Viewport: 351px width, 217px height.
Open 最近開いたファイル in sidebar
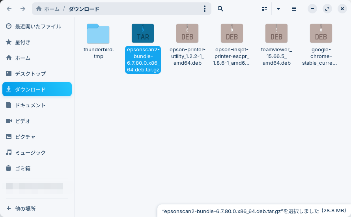[x=37, y=26]
